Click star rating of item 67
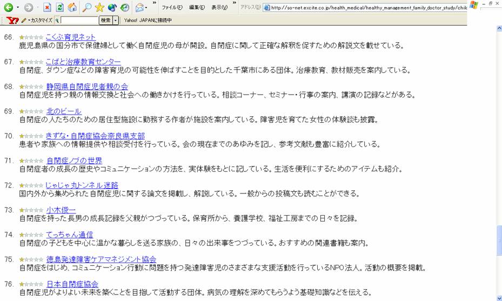The height and width of the screenshot is (301, 502). coord(31,62)
